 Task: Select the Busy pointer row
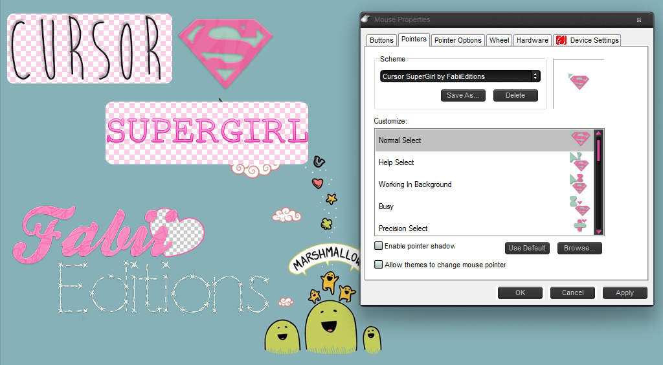click(484, 206)
